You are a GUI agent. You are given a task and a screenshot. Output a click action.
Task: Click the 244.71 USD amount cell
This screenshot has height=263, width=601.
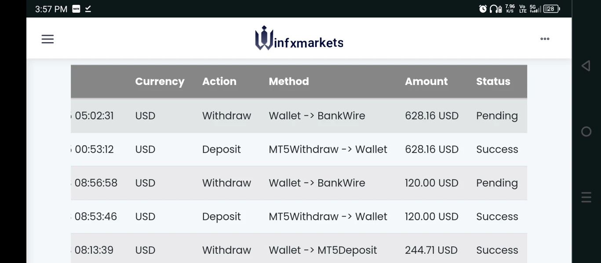click(431, 250)
